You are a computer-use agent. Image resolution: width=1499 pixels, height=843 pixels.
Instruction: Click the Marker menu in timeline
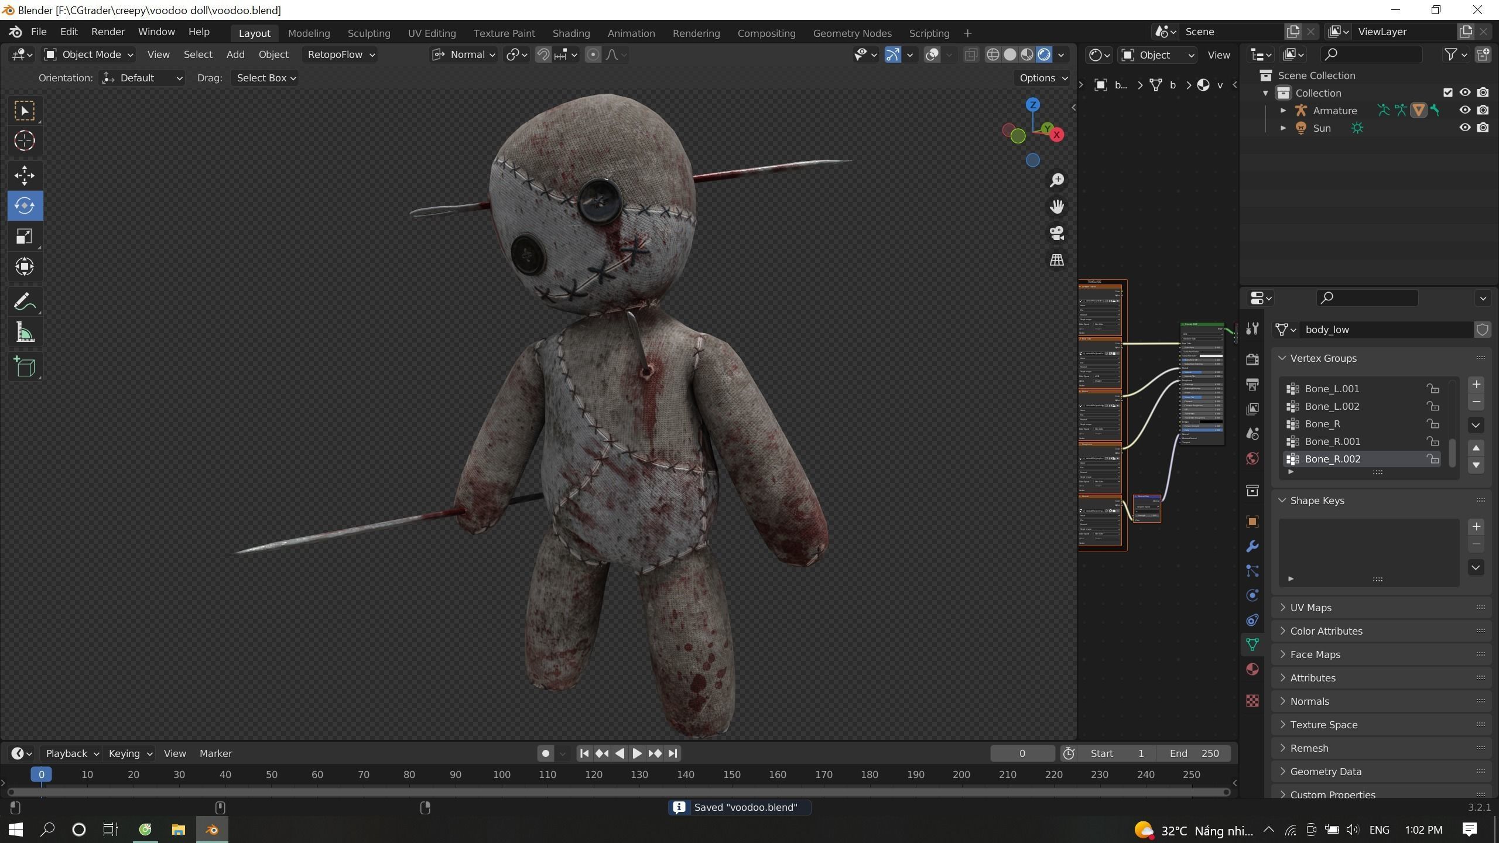point(215,753)
